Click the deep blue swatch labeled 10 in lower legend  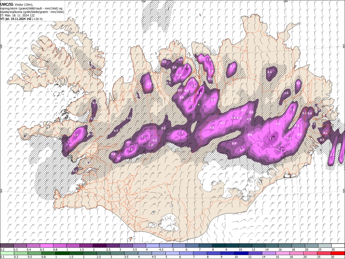(x=241, y=253)
